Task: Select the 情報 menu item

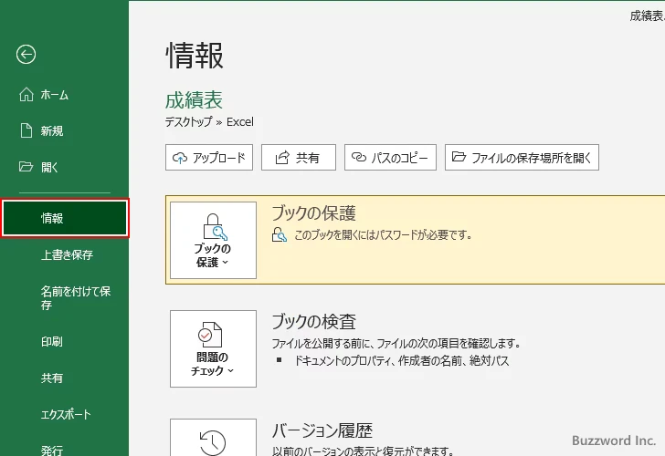Action: click(65, 218)
